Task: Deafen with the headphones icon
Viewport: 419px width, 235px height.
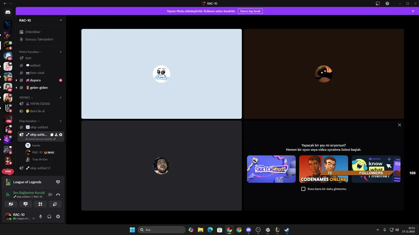Action: point(49,216)
